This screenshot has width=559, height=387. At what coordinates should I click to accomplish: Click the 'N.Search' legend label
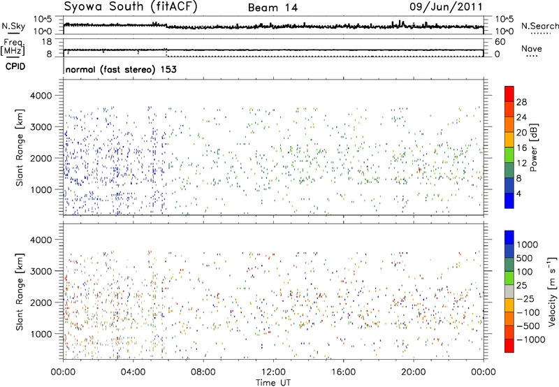point(540,26)
